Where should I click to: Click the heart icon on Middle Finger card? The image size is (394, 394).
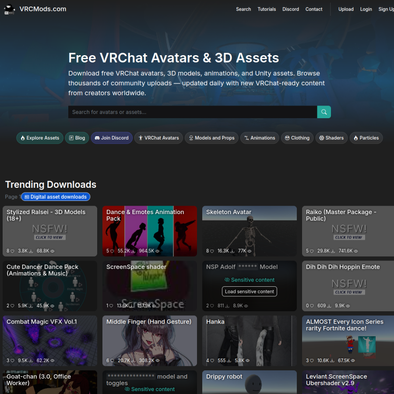click(x=112, y=361)
